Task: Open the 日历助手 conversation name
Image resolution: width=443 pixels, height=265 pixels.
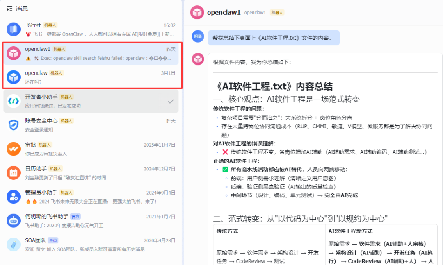Action: coord(36,169)
